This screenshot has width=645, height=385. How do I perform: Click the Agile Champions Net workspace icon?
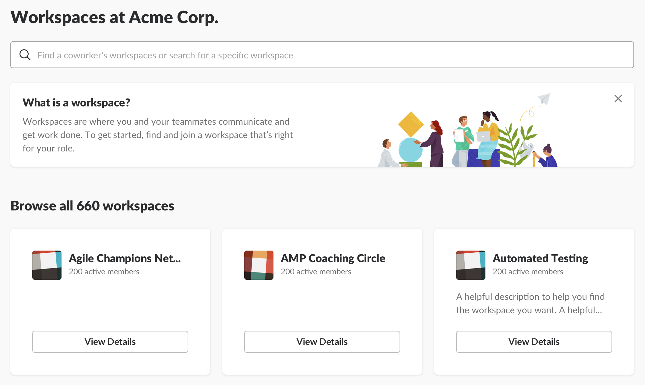47,265
